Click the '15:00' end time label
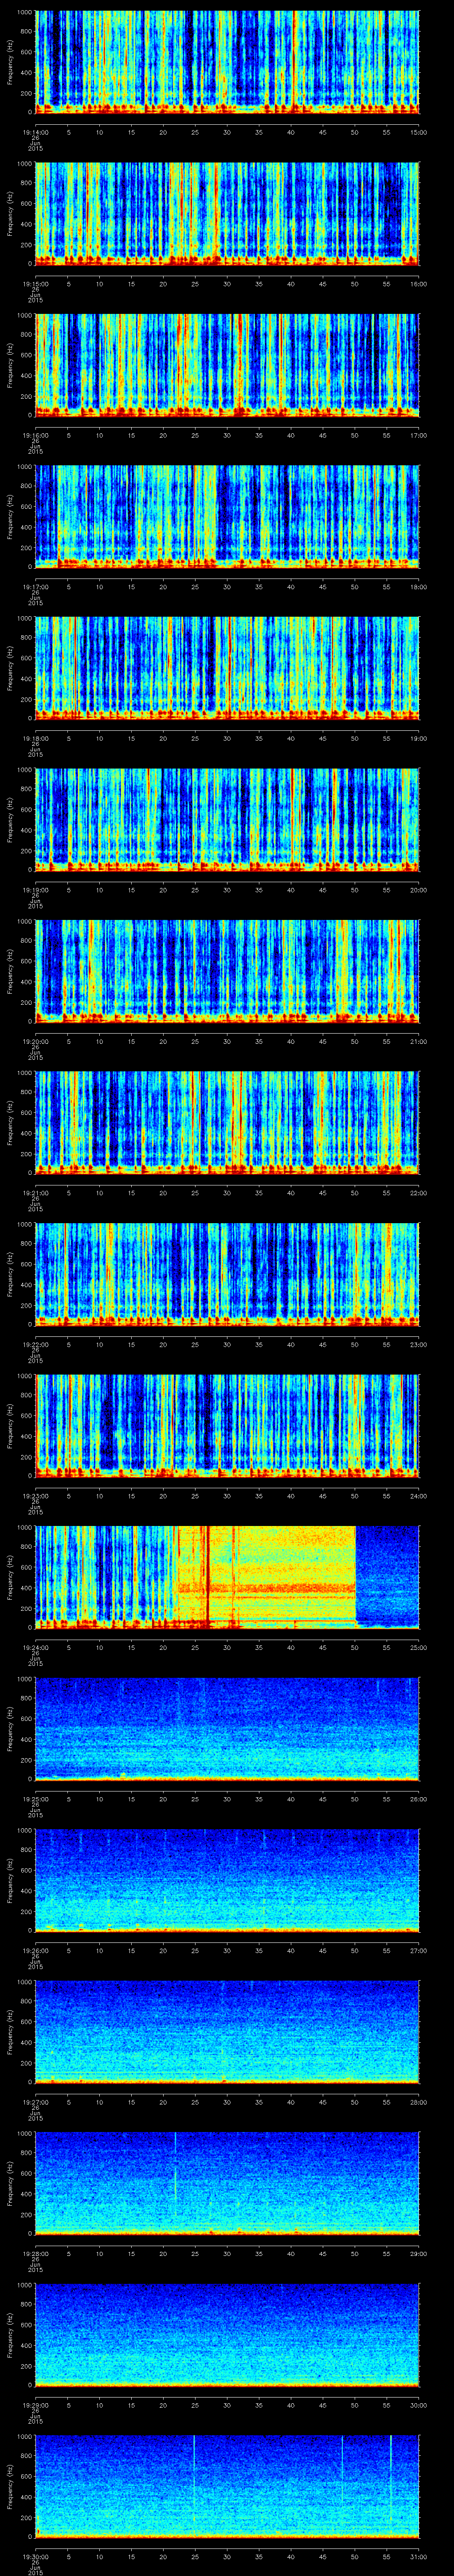Screen dimensions: 454x2576 419,132
